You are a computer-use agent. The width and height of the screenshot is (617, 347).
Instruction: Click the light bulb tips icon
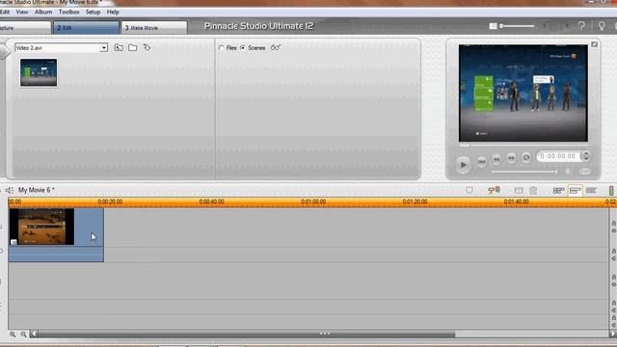pos(602,26)
